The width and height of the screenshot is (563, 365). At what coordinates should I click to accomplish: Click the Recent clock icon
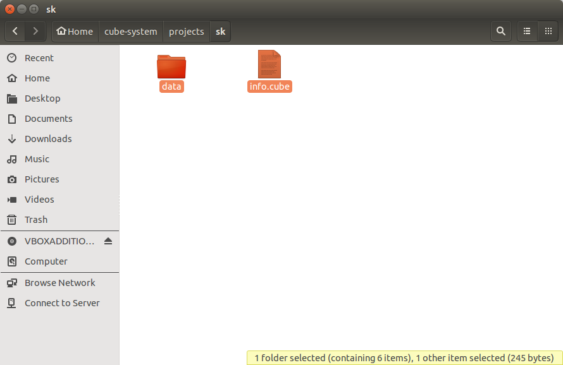(x=12, y=57)
